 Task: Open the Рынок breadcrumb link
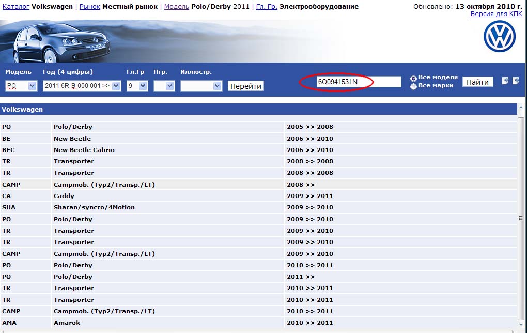(x=90, y=7)
